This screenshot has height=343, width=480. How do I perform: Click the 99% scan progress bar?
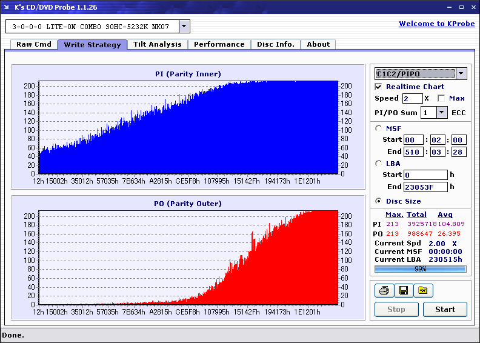[x=421, y=269]
